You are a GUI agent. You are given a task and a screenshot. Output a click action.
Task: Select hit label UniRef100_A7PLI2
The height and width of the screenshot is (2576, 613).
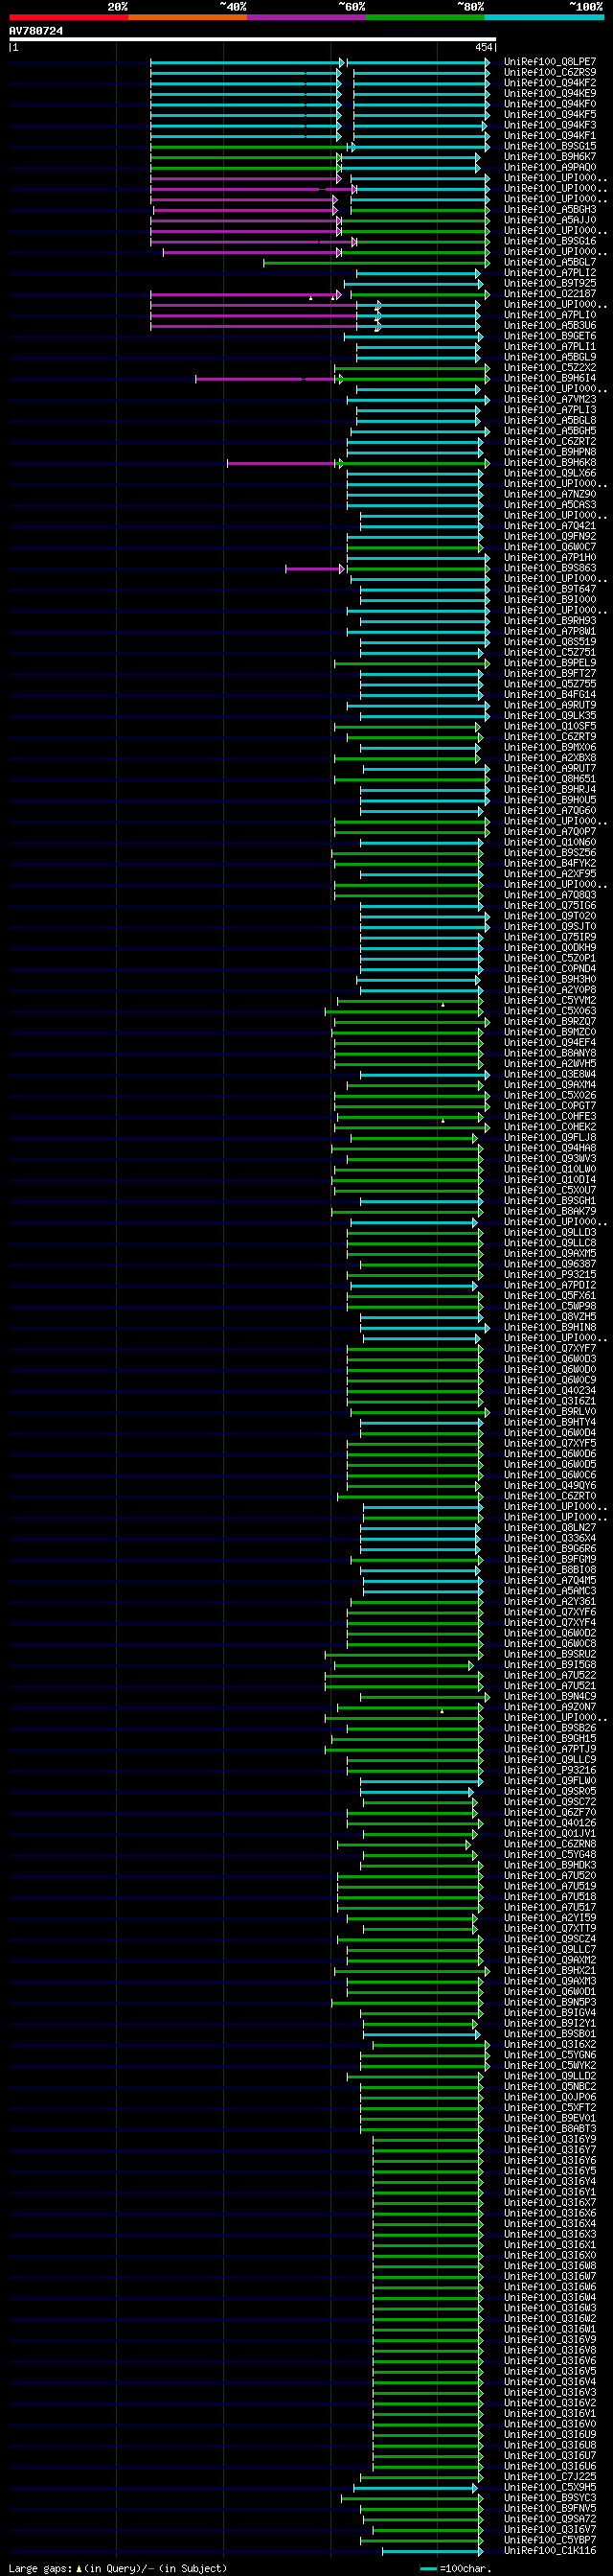click(x=550, y=273)
